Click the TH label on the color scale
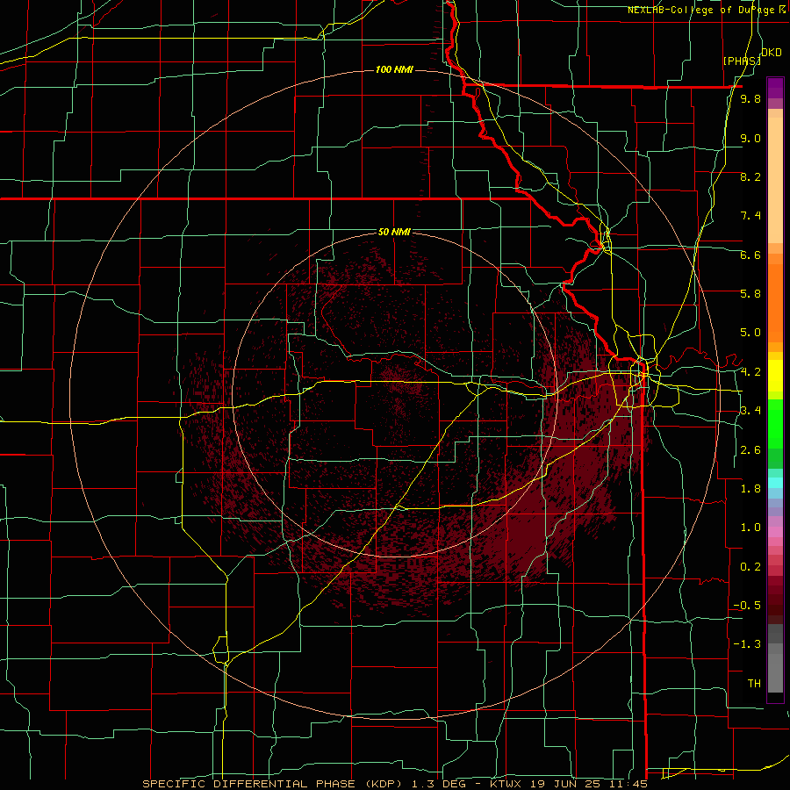 tap(754, 684)
